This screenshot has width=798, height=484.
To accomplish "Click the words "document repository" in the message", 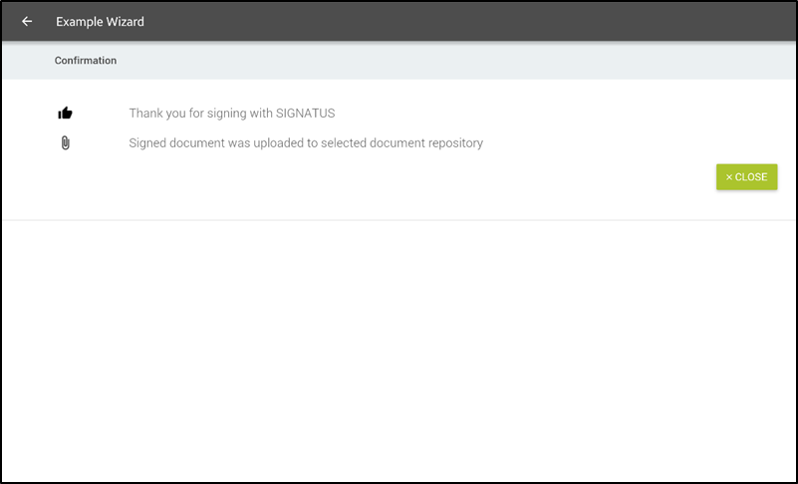I will [x=431, y=143].
